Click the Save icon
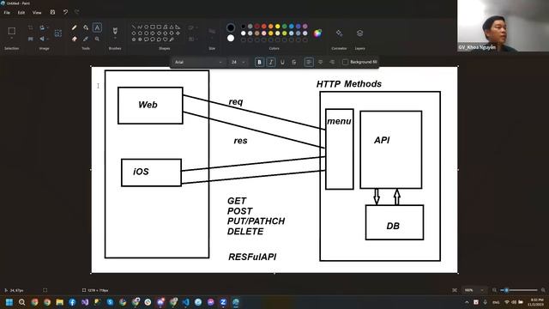Screen dimensions: 549x309 52,12
